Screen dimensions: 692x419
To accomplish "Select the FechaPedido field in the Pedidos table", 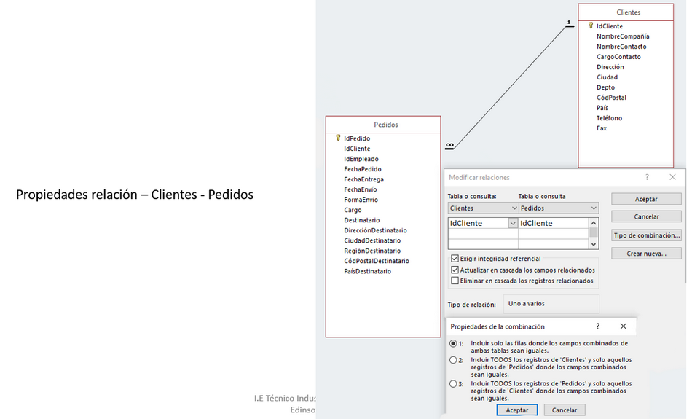I will [363, 169].
